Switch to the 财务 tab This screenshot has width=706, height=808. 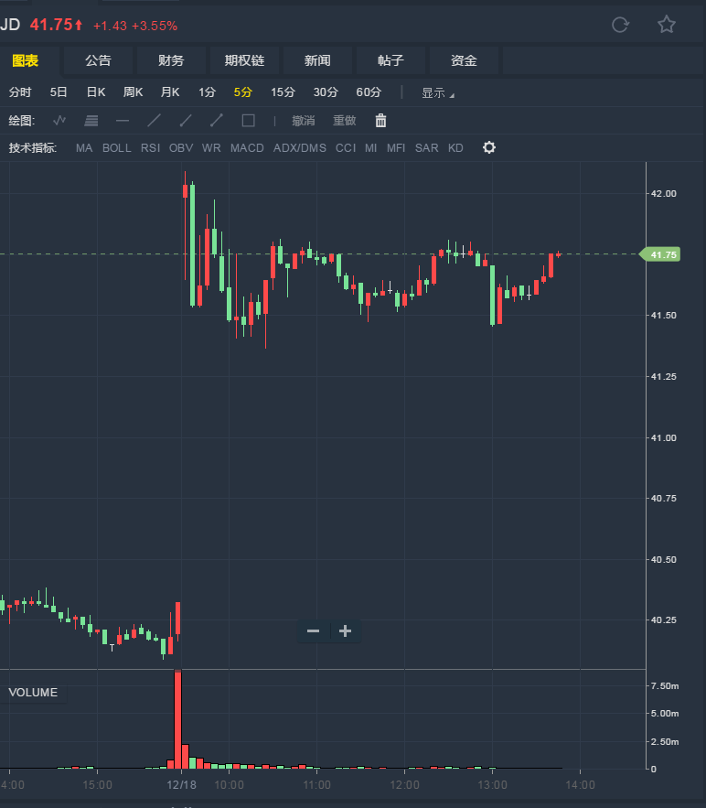(x=171, y=60)
